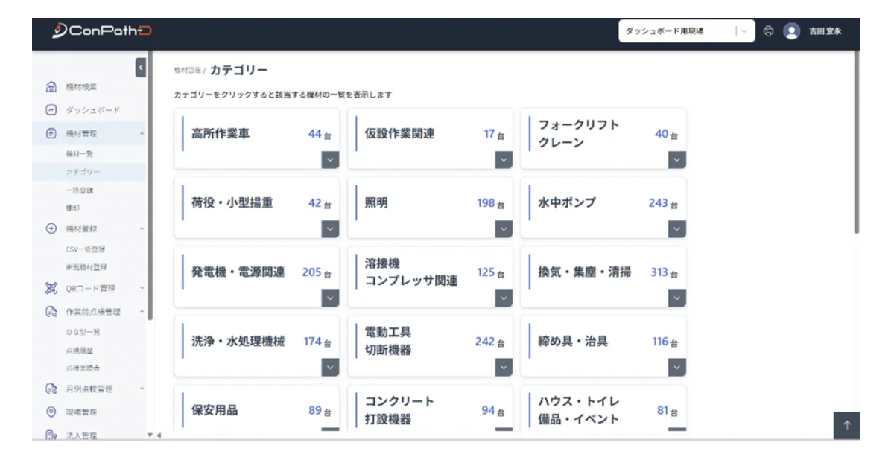894x457 pixels.
Task: Open the 照明 category card
Action: pyautogui.click(x=421, y=203)
